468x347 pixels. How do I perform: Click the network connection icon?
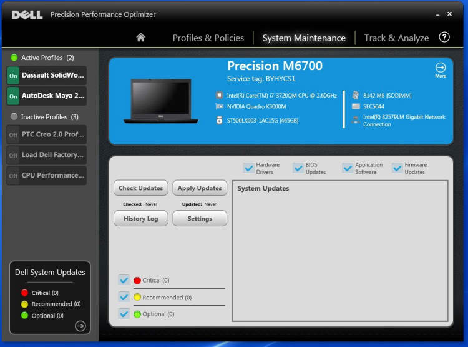pos(356,120)
